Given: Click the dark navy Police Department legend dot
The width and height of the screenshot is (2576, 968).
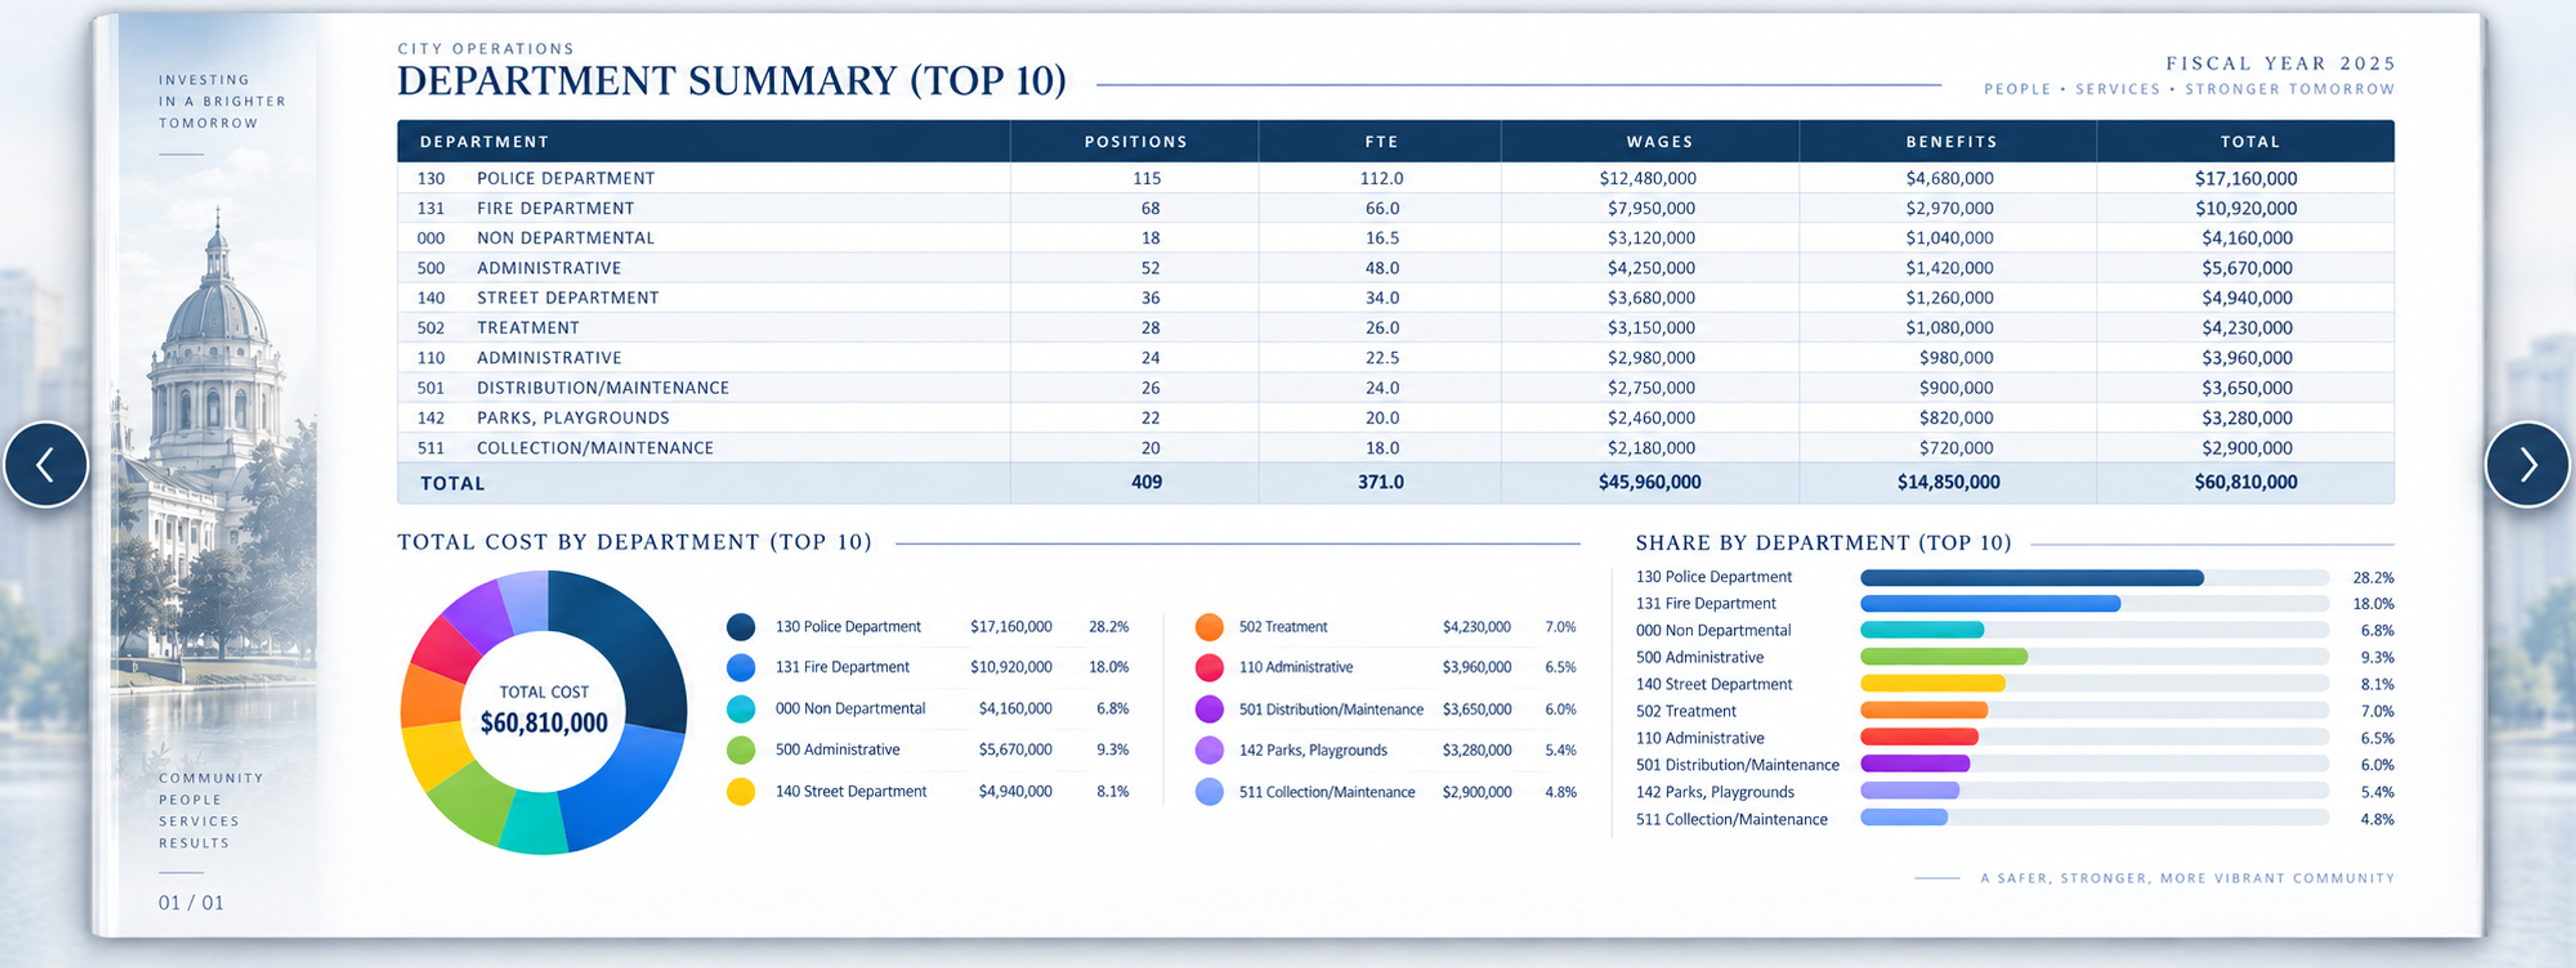Looking at the screenshot, I should [741, 626].
